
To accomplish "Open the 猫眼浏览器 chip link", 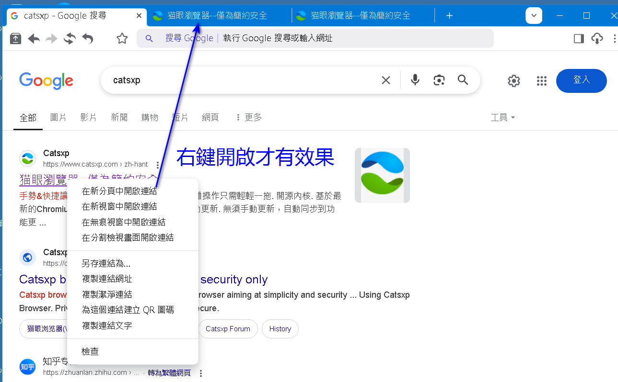I will pyautogui.click(x=44, y=329).
